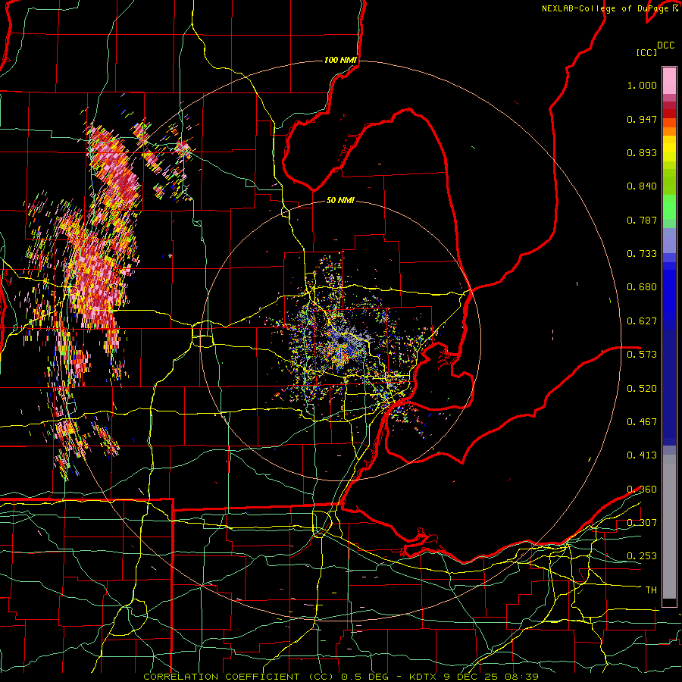Viewport: 682px width, 682px height.
Task: Click the 0.467 scale value
Action: click(x=642, y=422)
